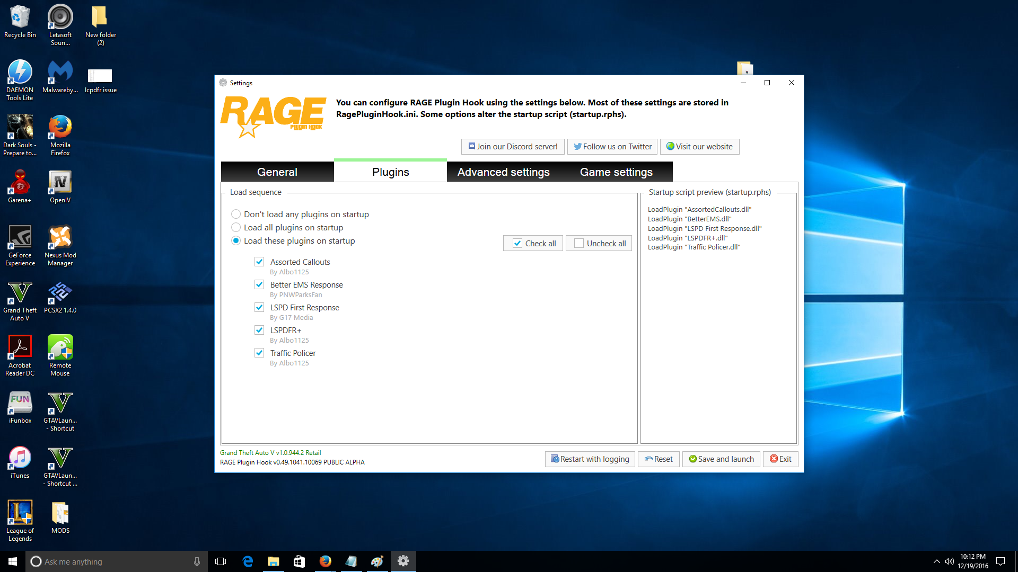Click Firefox icon in the taskbar
The height and width of the screenshot is (572, 1018).
tap(325, 561)
